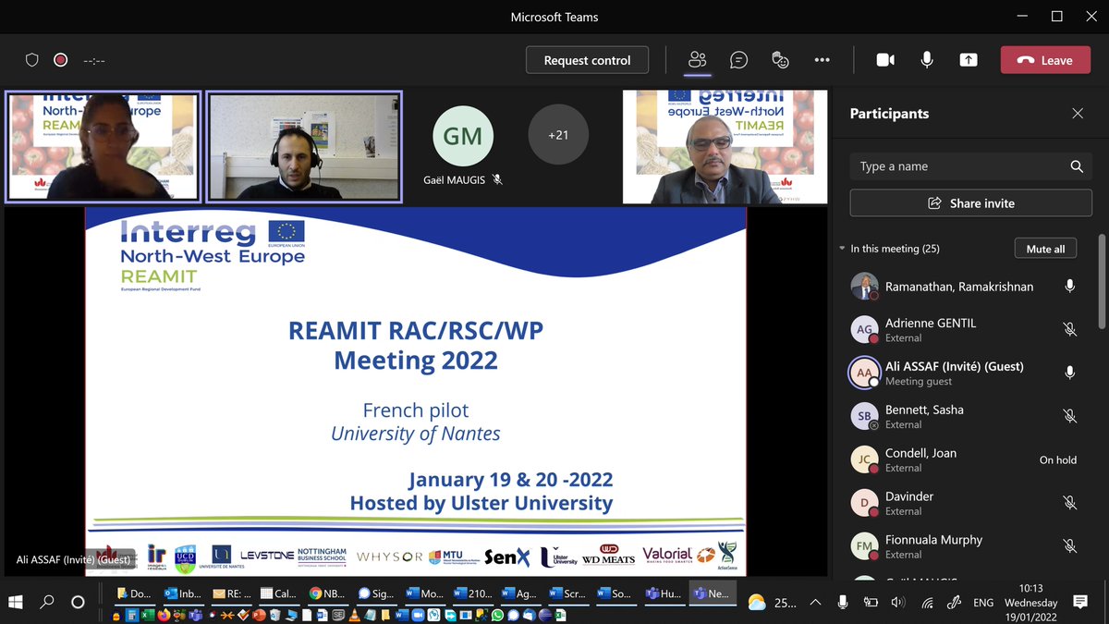Collapse the In this meeting (25) section

point(842,249)
